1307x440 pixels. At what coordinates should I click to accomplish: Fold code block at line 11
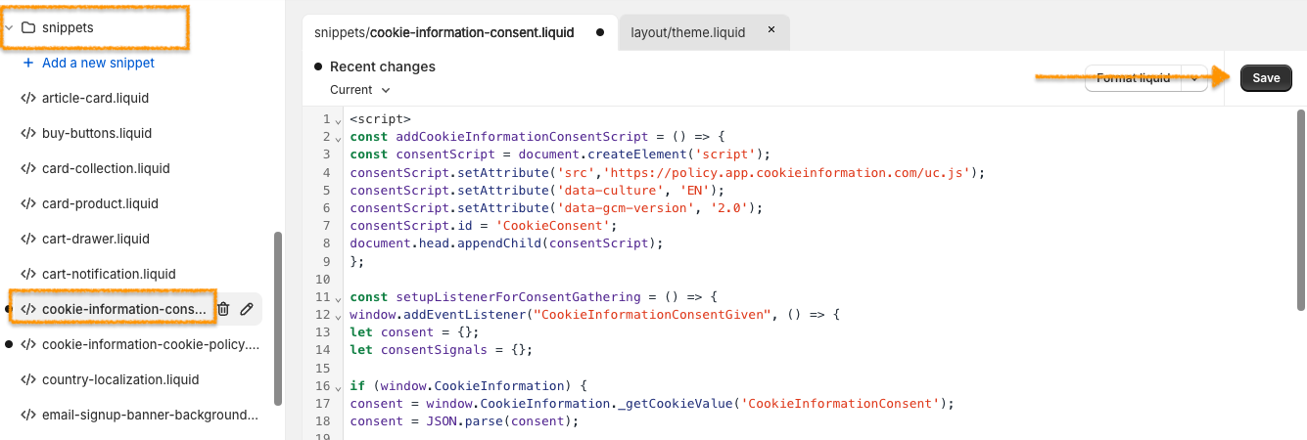339,297
